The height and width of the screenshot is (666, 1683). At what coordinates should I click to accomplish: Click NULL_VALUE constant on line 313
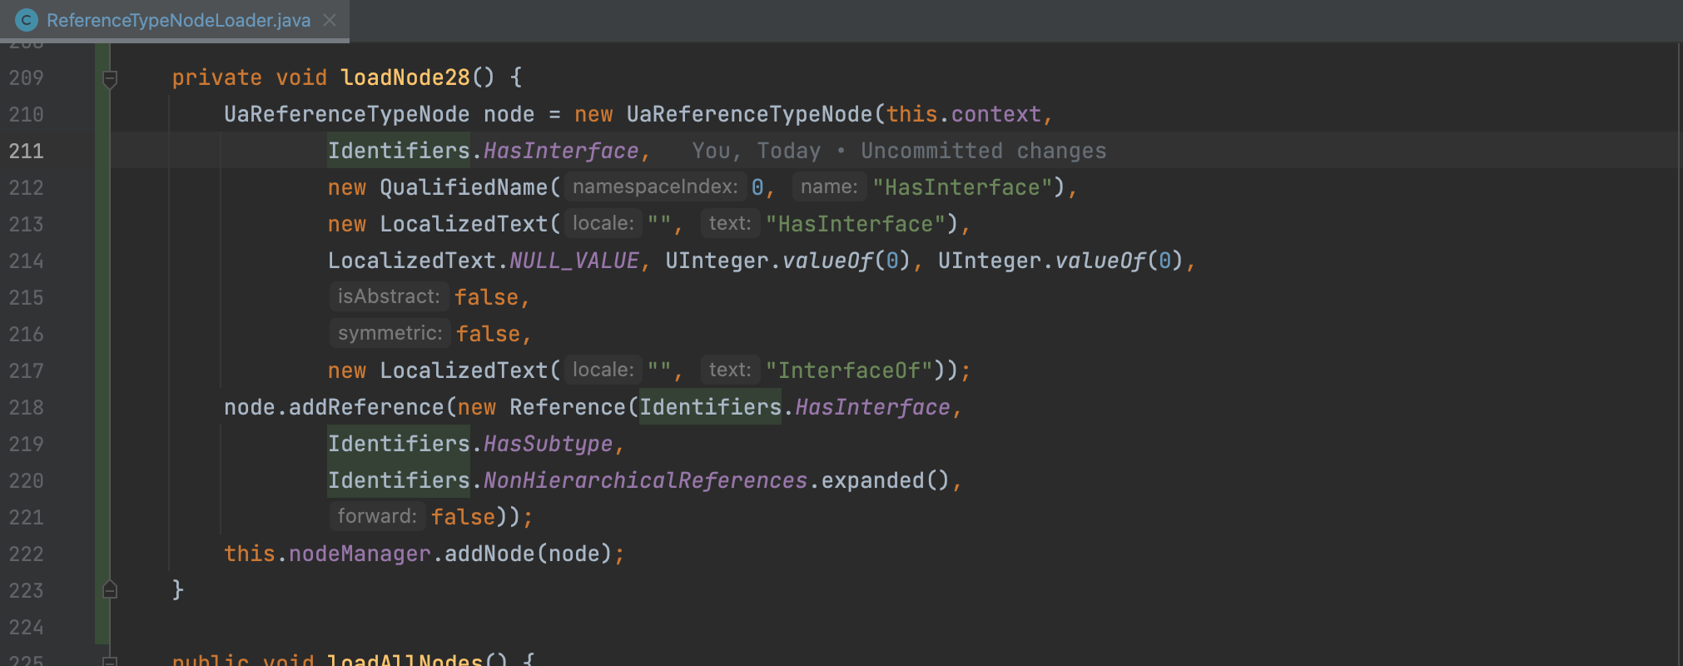click(573, 261)
